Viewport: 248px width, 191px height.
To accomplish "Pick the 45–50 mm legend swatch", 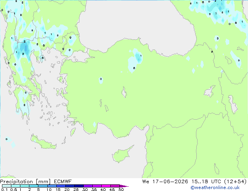I will (115, 186).
